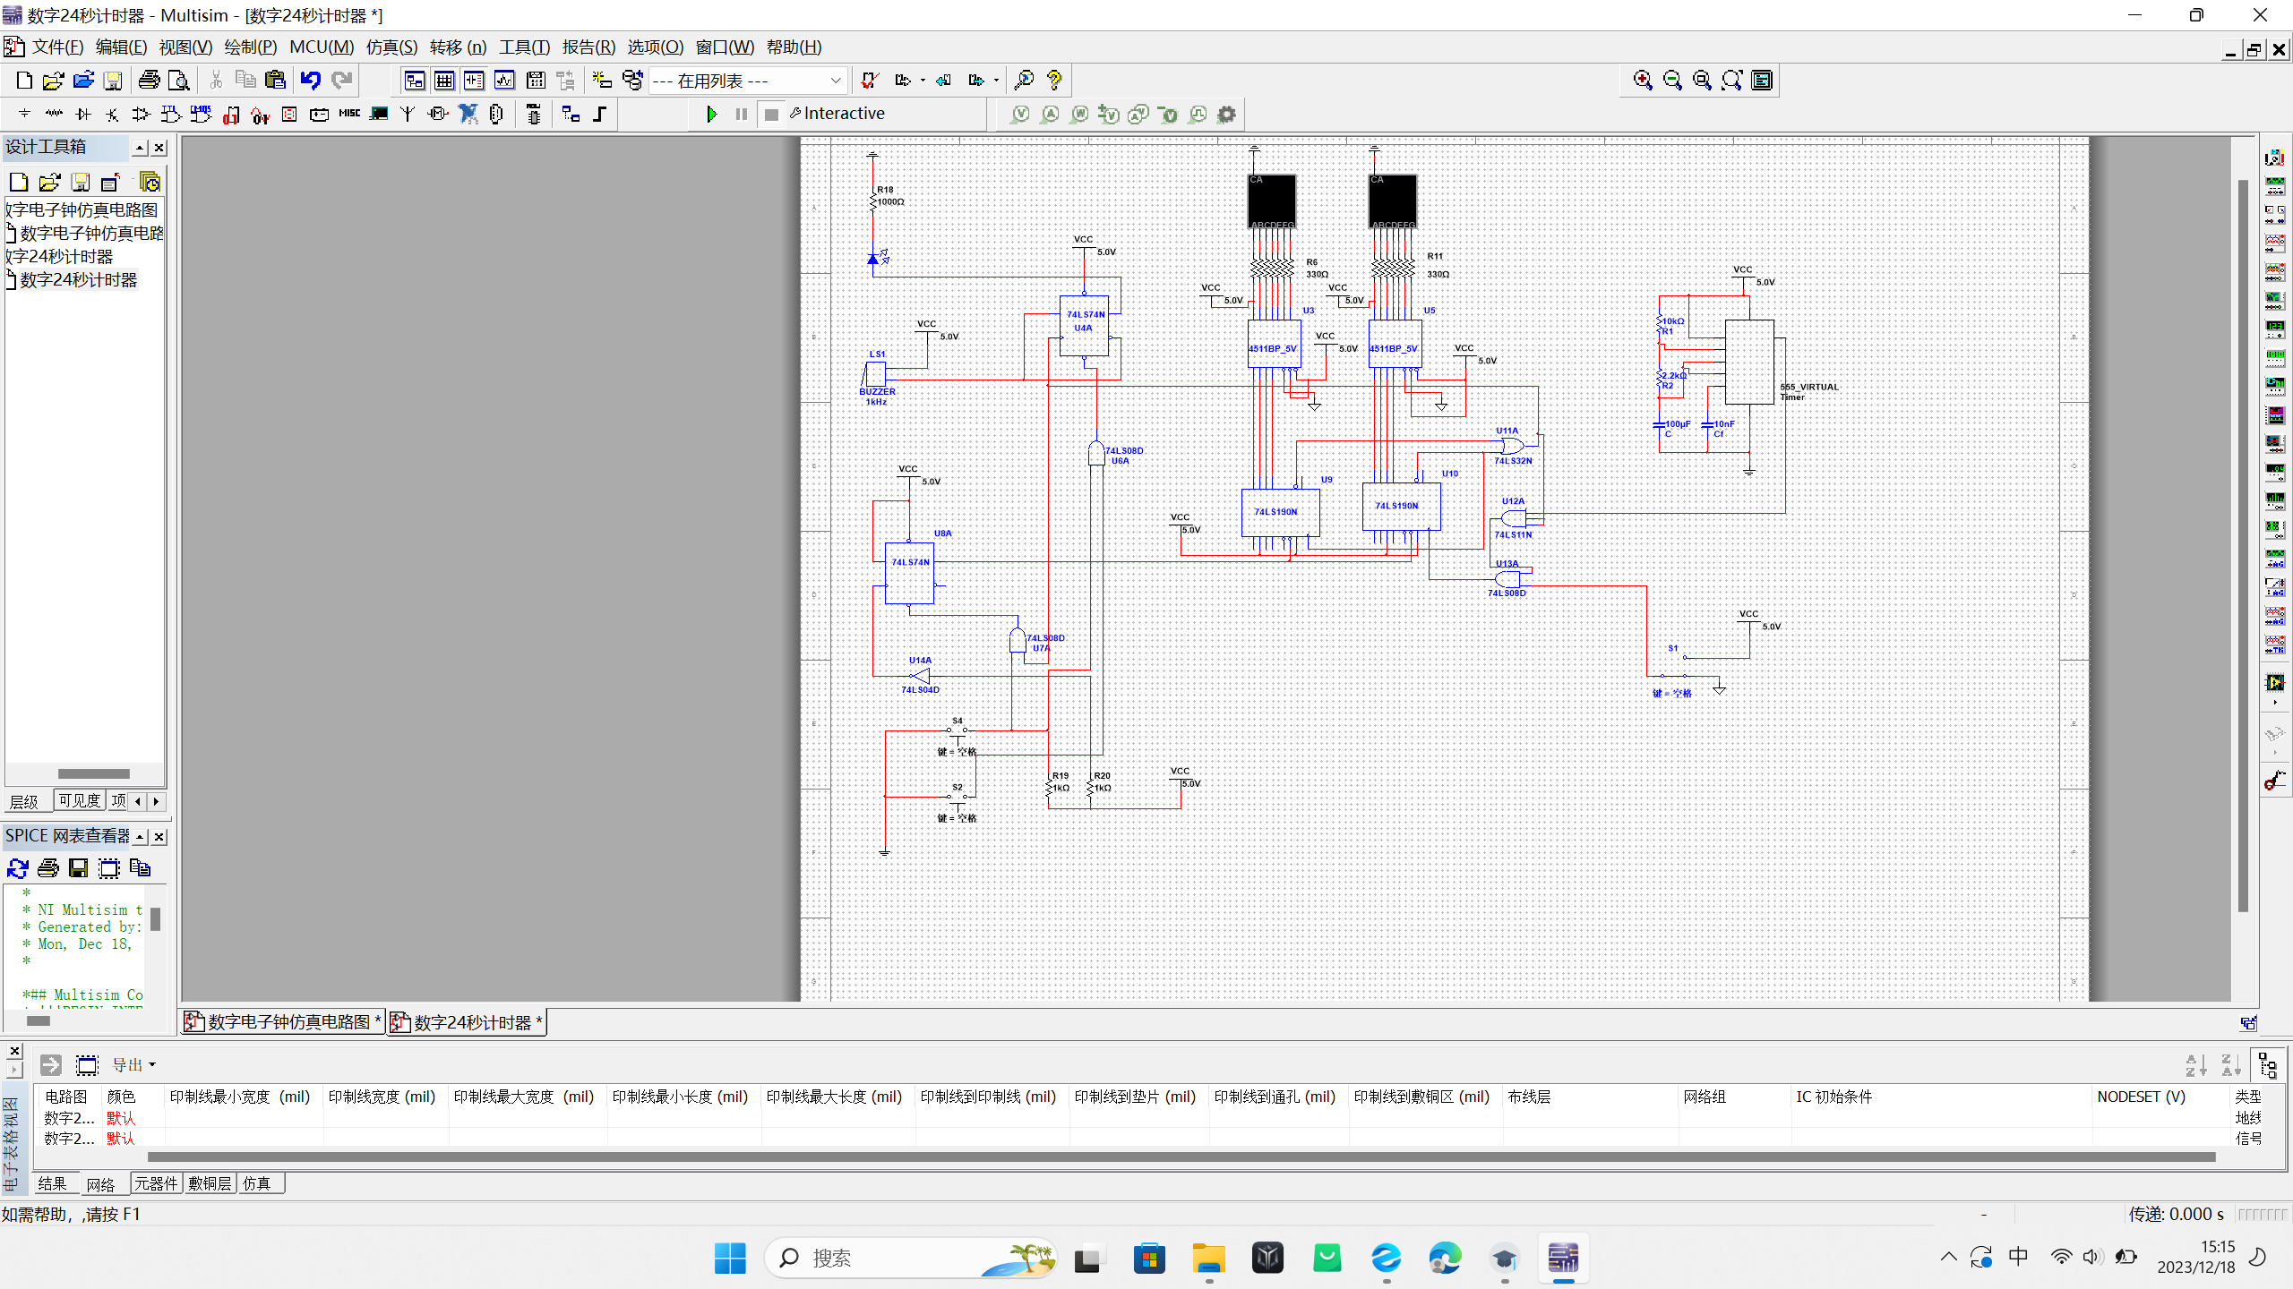The width and height of the screenshot is (2293, 1289).
Task: Place a MISC component icon
Action: (x=349, y=114)
